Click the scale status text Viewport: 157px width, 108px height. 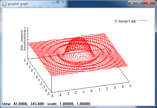(x=69, y=104)
